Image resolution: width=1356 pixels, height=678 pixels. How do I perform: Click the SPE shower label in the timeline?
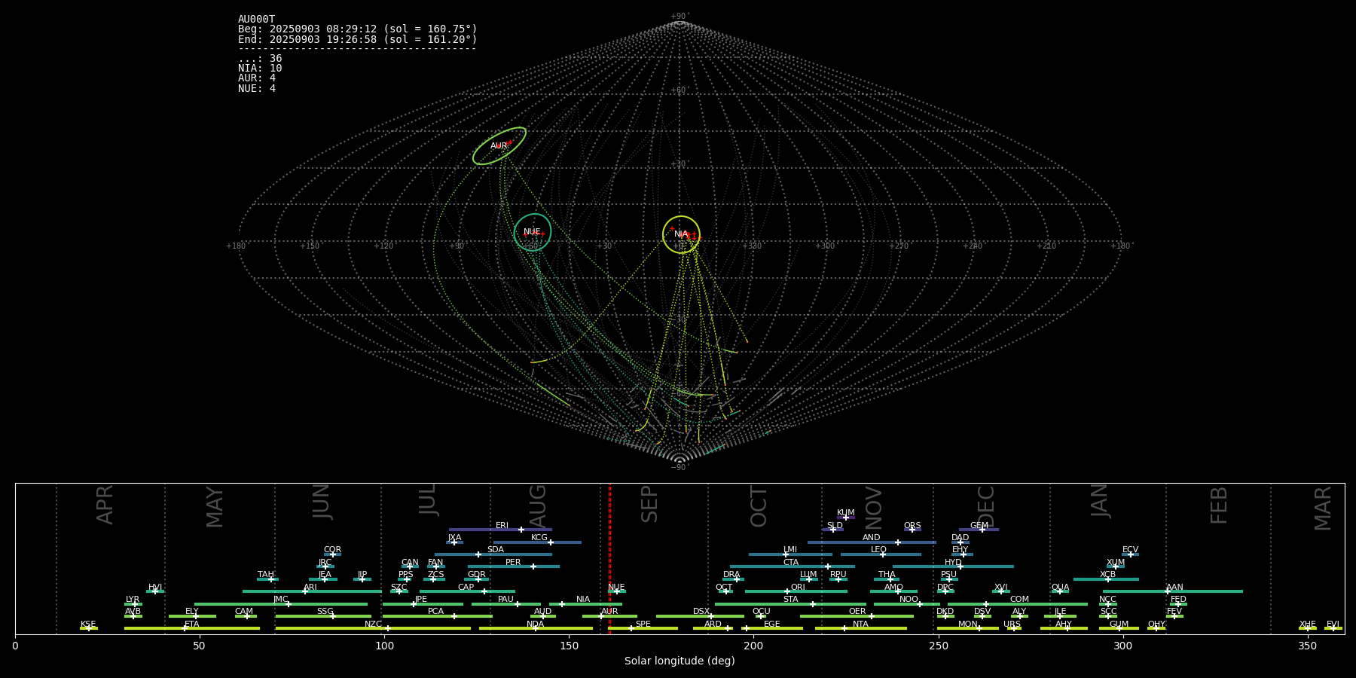pyautogui.click(x=643, y=625)
